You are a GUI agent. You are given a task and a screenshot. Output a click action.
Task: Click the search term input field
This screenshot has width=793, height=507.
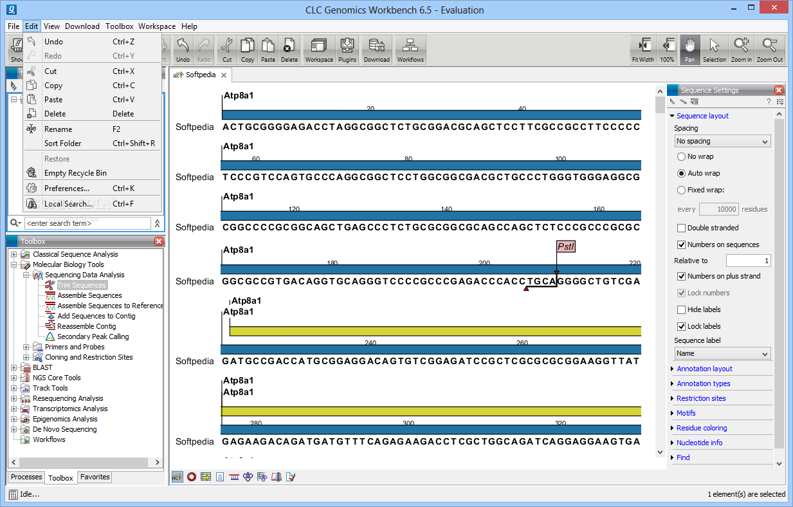[x=87, y=223]
